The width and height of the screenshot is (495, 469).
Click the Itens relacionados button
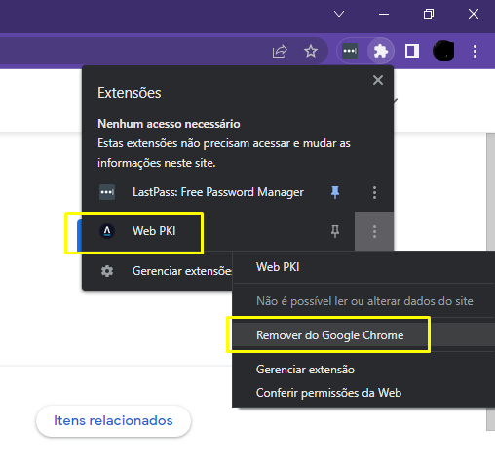pyautogui.click(x=113, y=420)
